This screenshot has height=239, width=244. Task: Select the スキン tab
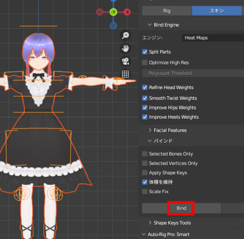pyautogui.click(x=217, y=11)
